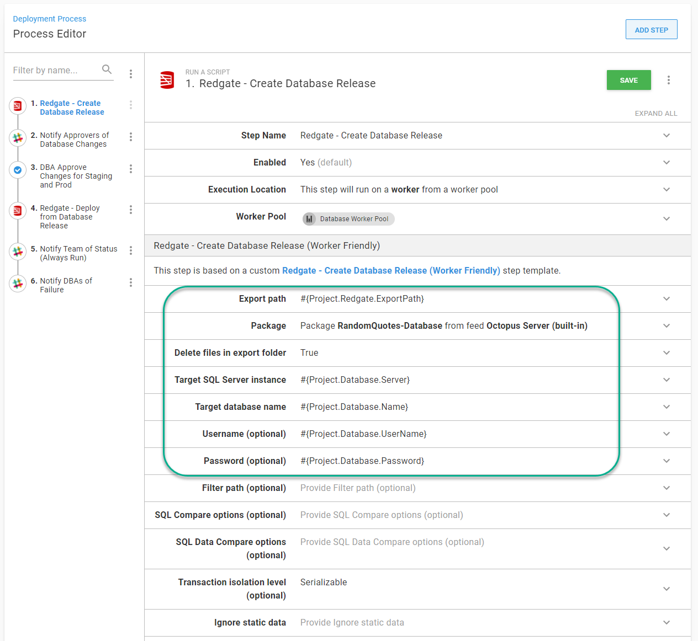Open overflow menu for Notify DBAs of Failure
Viewport: 698px width, 641px height.
pyautogui.click(x=131, y=282)
